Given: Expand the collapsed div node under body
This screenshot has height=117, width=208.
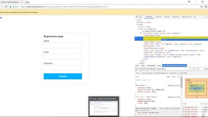Looking at the screenshot, I should click(x=139, y=27).
